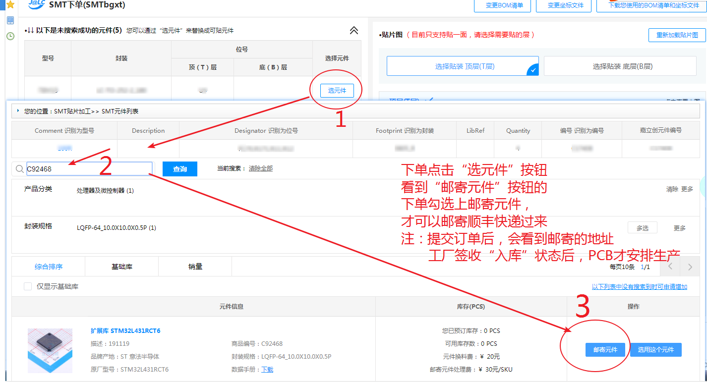Expand 更多 in 封装规格 row
Image resolution: width=707 pixels, height=382 pixels.
679,228
